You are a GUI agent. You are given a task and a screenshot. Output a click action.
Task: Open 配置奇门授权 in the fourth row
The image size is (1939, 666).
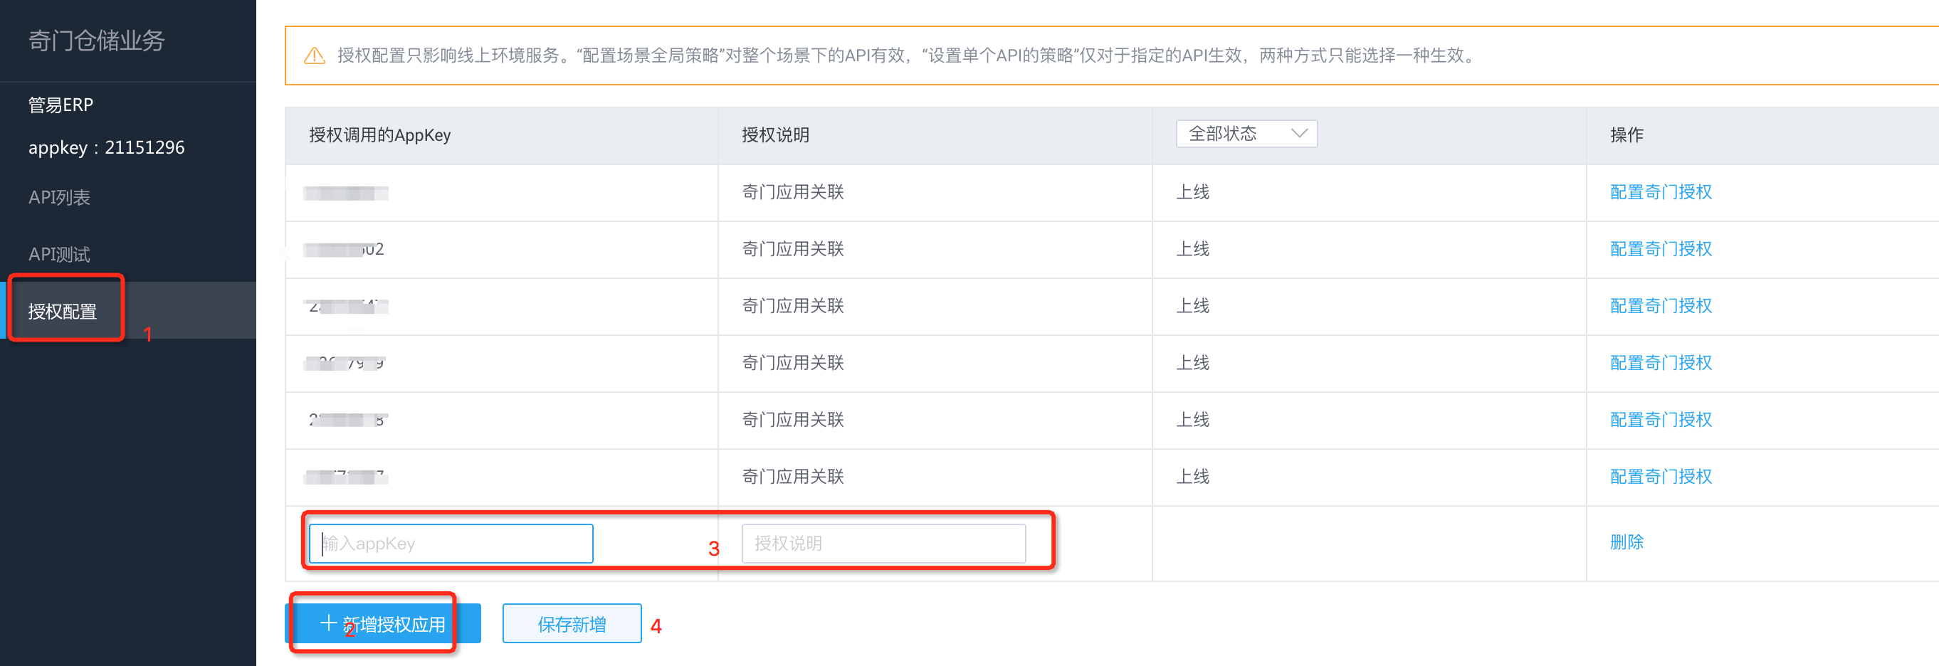(1660, 363)
